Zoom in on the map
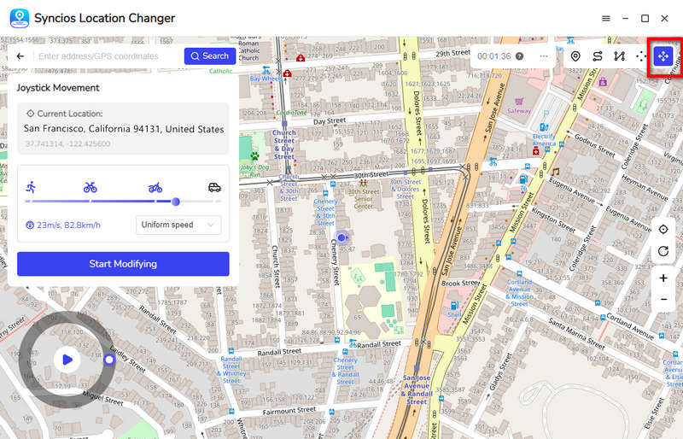This screenshot has height=439, width=683. point(663,278)
